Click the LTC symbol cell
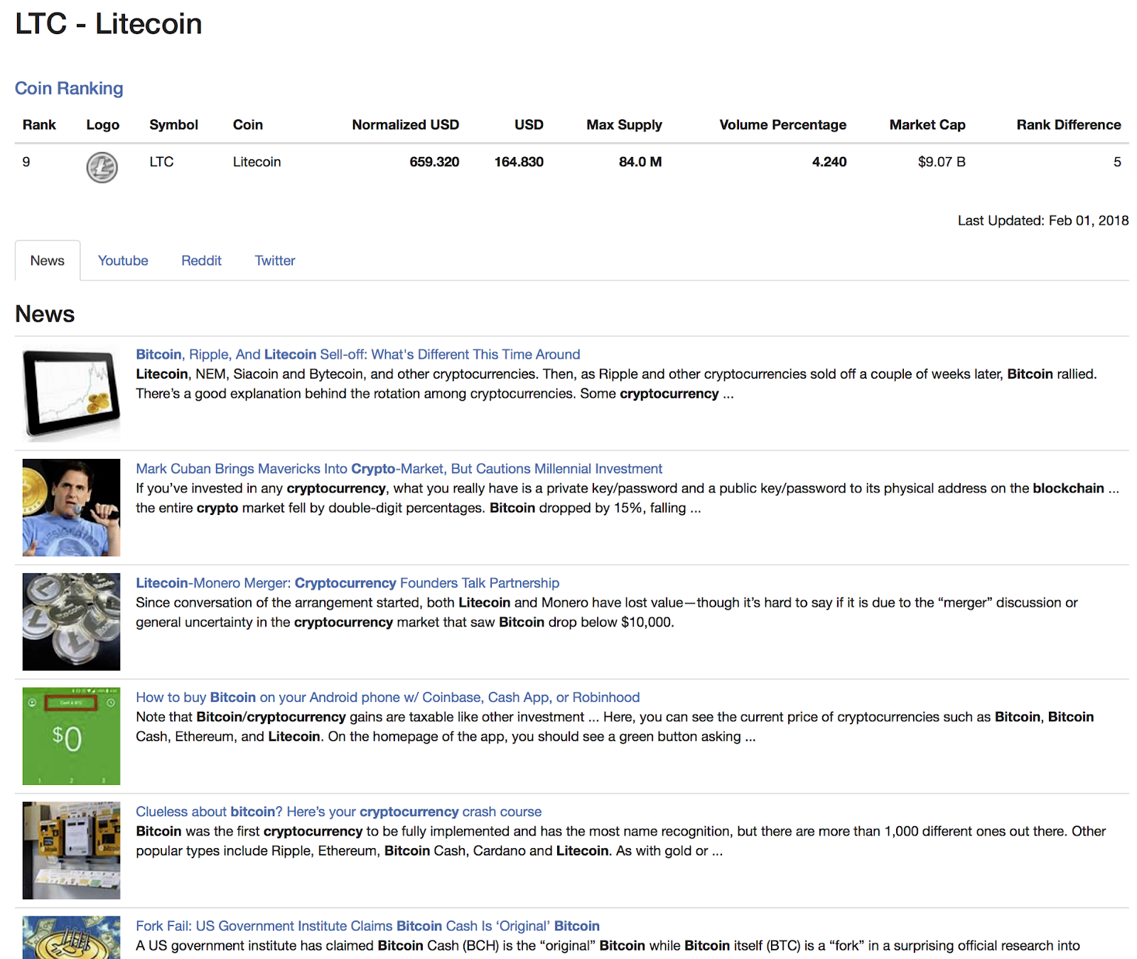This screenshot has height=959, width=1137. pos(161,162)
